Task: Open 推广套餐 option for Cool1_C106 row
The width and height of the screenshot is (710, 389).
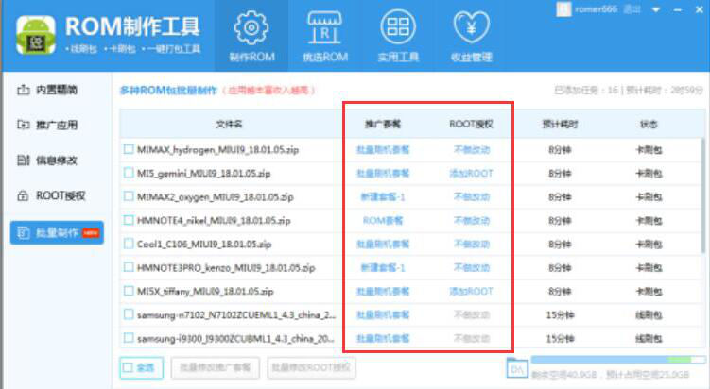Action: click(x=383, y=245)
